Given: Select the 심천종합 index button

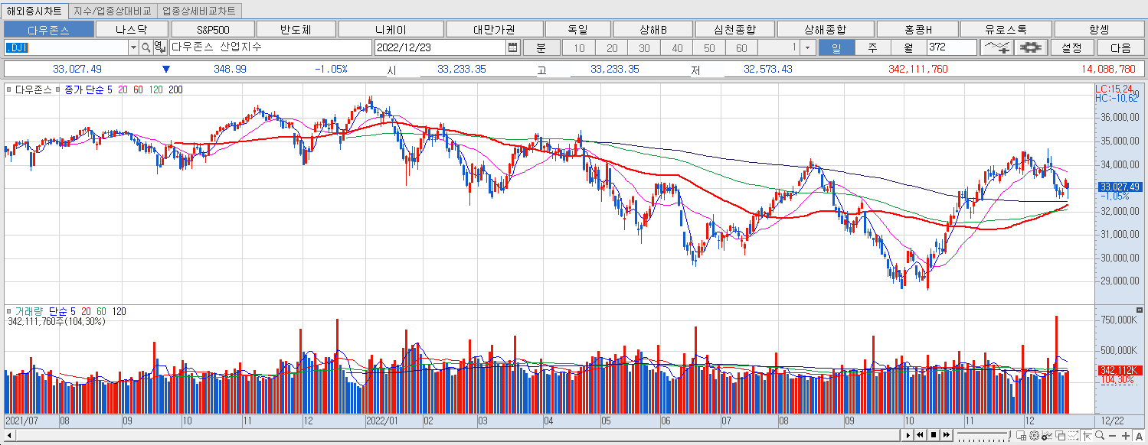Looking at the screenshot, I should pyautogui.click(x=734, y=29).
